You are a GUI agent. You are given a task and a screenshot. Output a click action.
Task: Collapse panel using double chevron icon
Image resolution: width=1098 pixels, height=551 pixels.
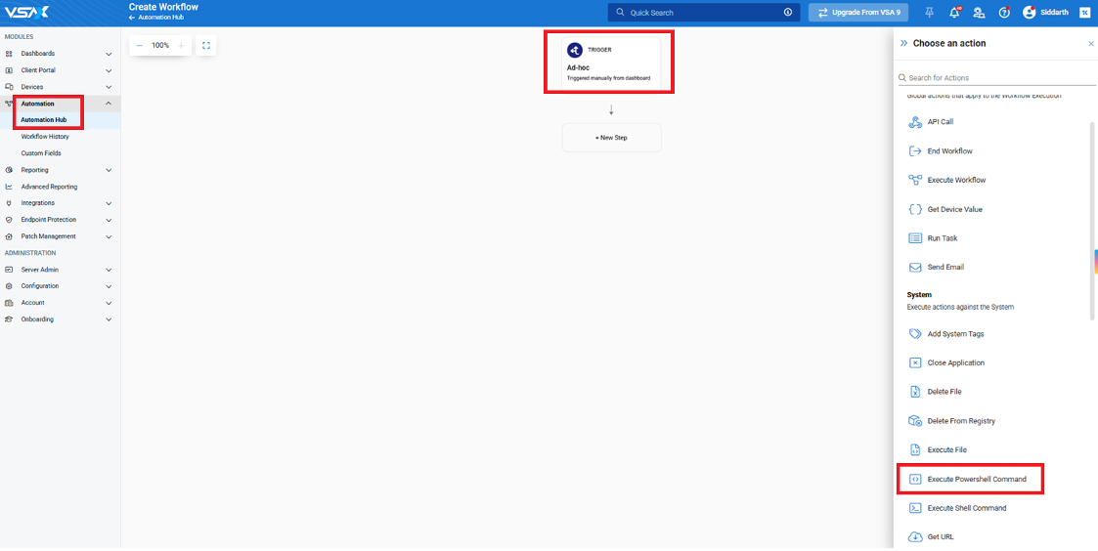point(903,44)
